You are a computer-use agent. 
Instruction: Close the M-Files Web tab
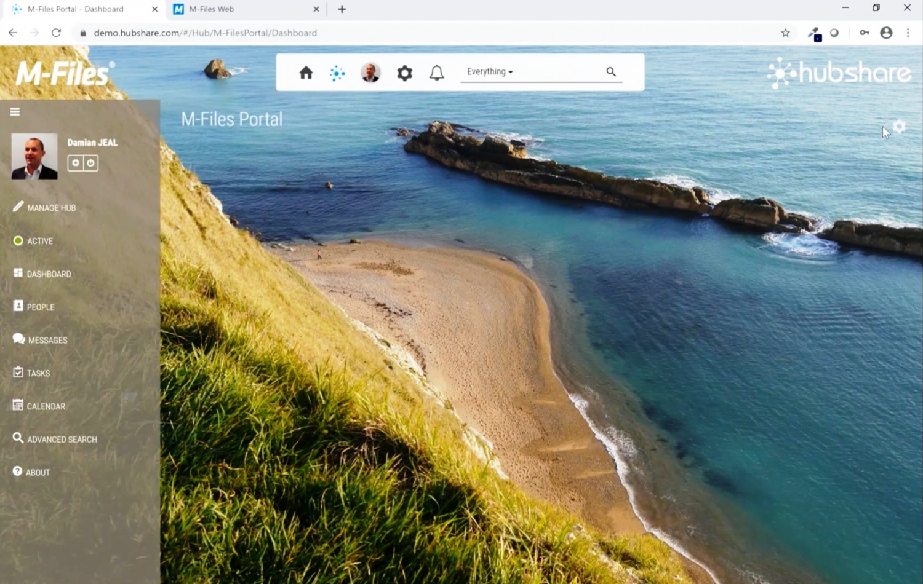click(316, 9)
